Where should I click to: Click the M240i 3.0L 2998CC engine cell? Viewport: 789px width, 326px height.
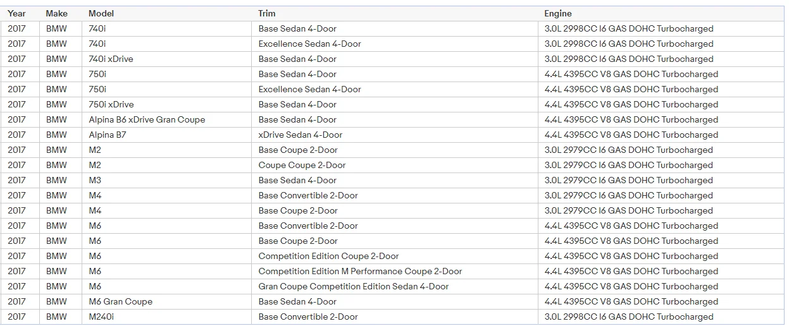[628, 317]
